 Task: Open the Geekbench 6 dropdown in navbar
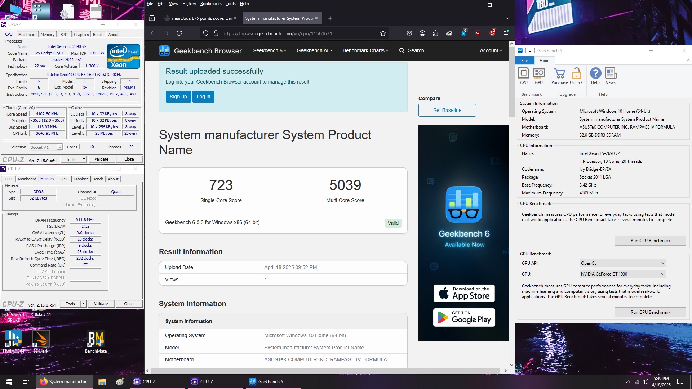click(269, 50)
